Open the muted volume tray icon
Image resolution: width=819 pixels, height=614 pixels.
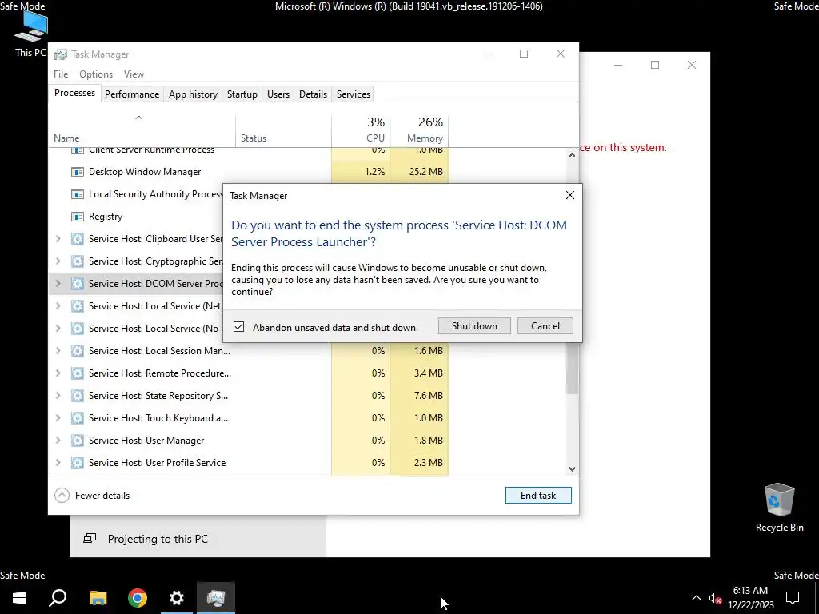(x=715, y=598)
